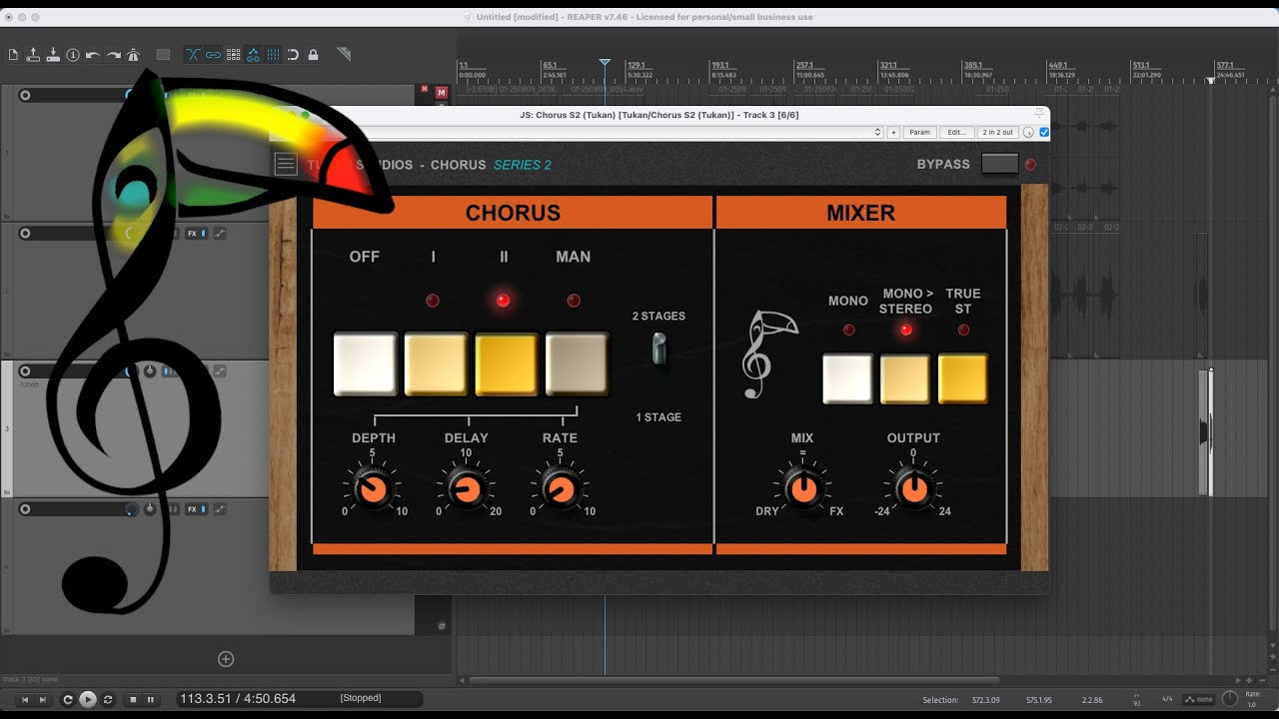This screenshot has width=1279, height=719.
Task: Uncheck the FX enabled checkbox
Action: [1044, 132]
